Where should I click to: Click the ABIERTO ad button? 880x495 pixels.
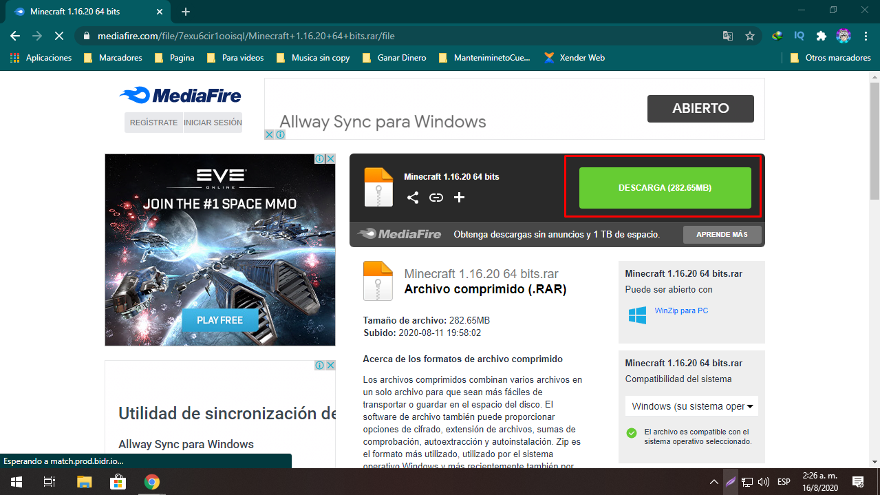pyautogui.click(x=700, y=108)
